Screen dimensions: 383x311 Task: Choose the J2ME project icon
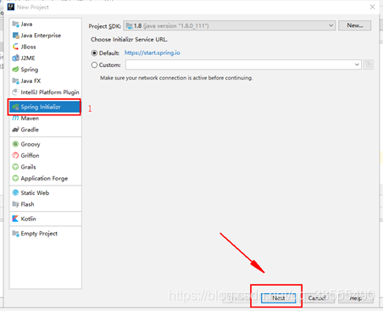[15, 58]
